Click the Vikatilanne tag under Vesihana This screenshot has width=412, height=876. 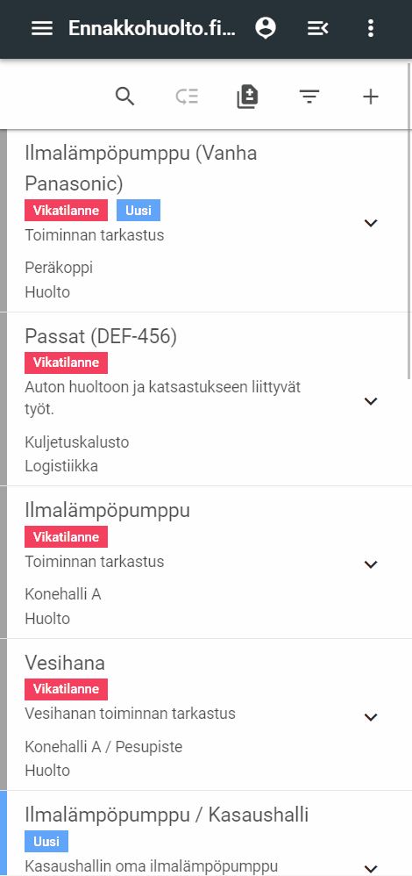[66, 689]
